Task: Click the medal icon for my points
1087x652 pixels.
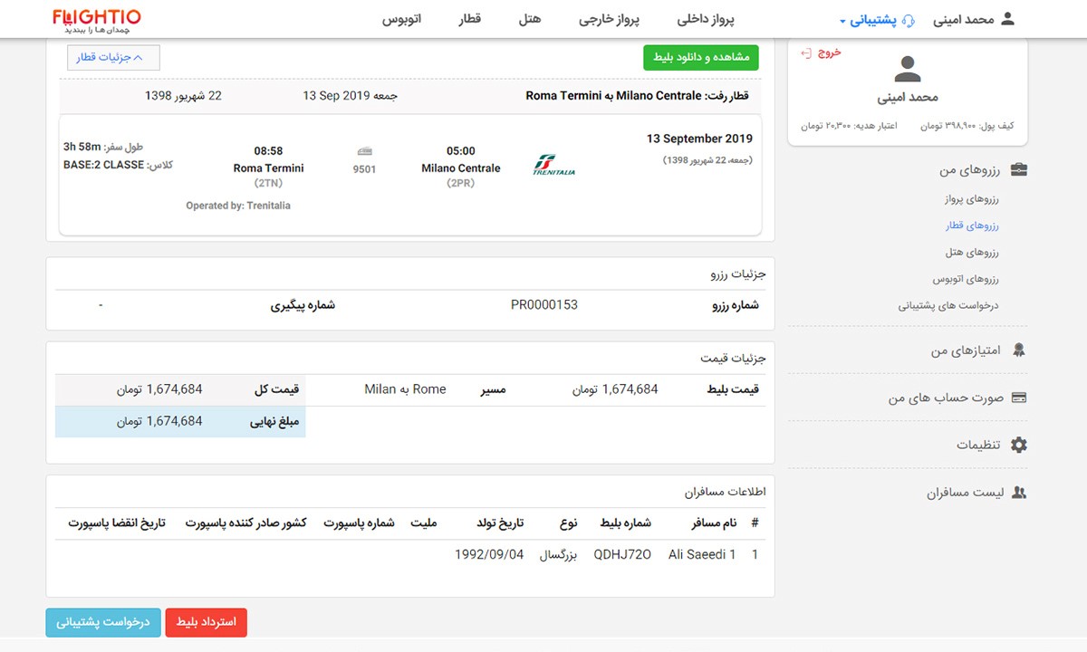Action: tap(1019, 350)
